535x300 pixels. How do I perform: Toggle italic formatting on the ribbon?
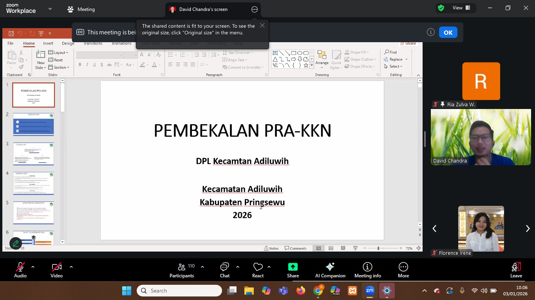coord(87,64)
